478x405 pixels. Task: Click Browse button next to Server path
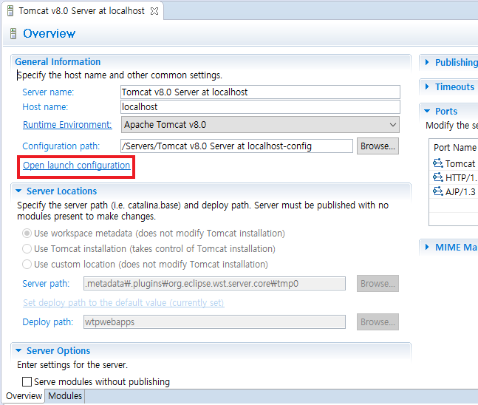click(x=378, y=284)
